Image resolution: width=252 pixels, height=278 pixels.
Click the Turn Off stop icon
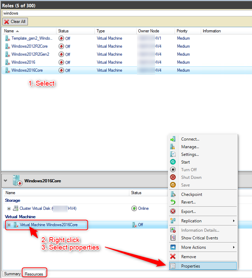(x=173, y=169)
